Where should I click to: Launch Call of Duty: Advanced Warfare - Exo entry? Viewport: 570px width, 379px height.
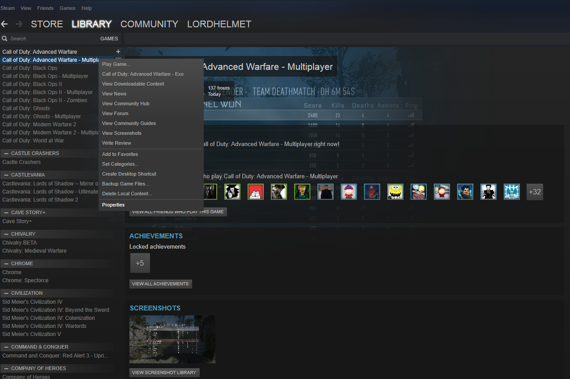pyautogui.click(x=151, y=74)
